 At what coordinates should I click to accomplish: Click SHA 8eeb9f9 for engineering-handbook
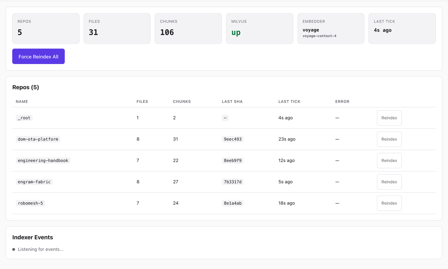233,160
